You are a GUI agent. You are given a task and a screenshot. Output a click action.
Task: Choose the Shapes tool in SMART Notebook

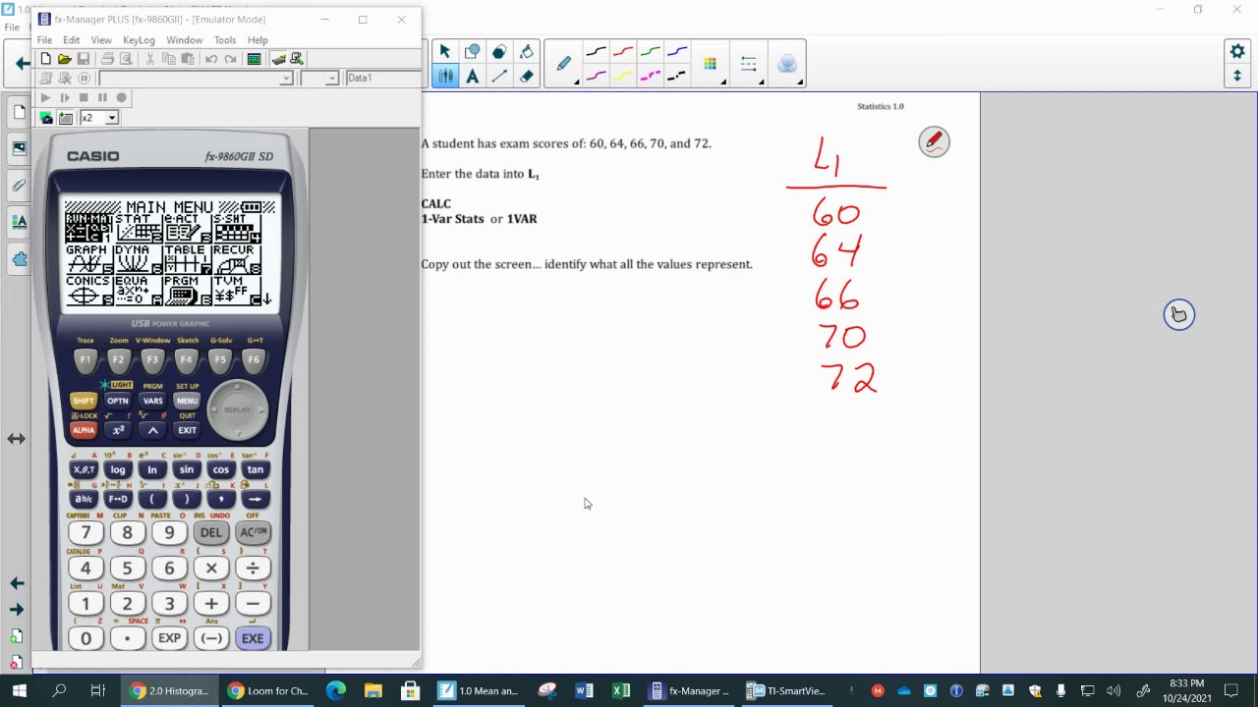473,52
